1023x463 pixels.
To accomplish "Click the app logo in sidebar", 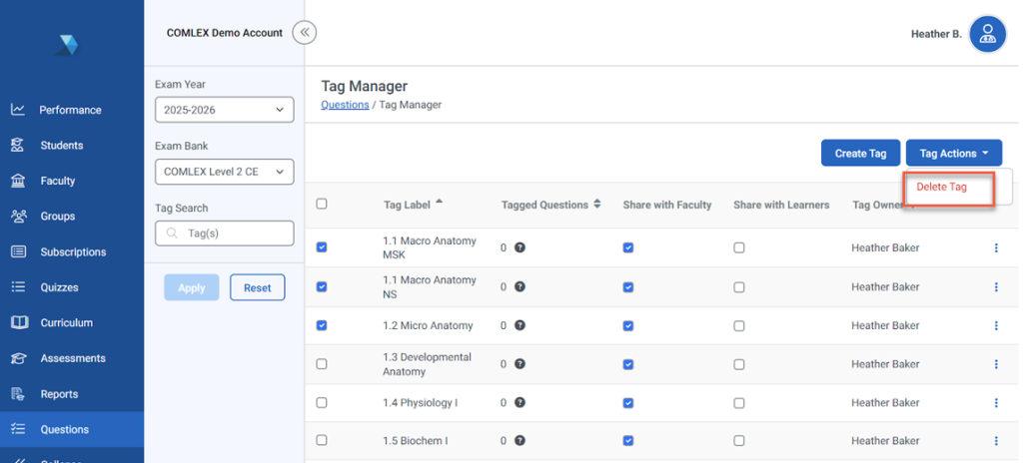I will point(67,45).
